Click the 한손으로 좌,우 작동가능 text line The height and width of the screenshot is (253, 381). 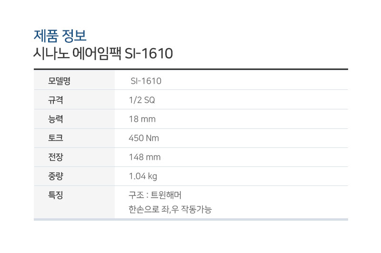click(170, 209)
